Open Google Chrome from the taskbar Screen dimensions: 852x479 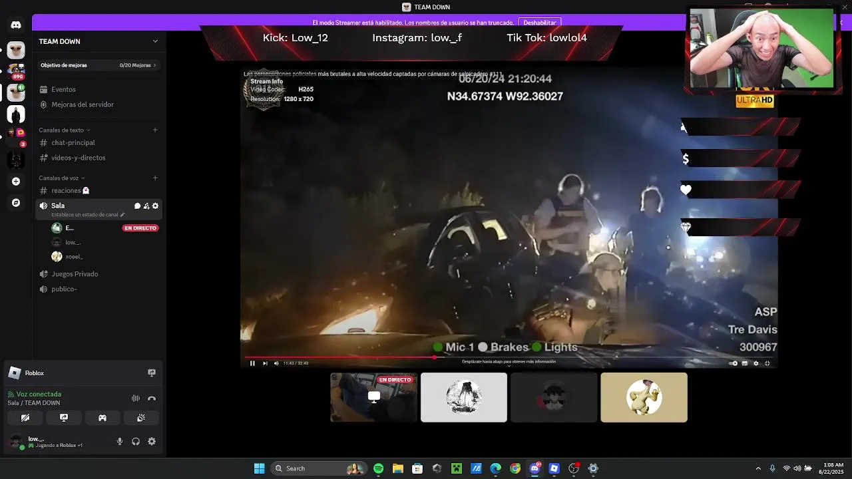[x=515, y=468]
